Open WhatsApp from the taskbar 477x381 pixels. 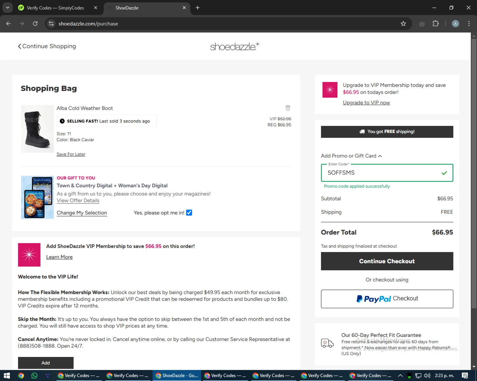(34, 376)
